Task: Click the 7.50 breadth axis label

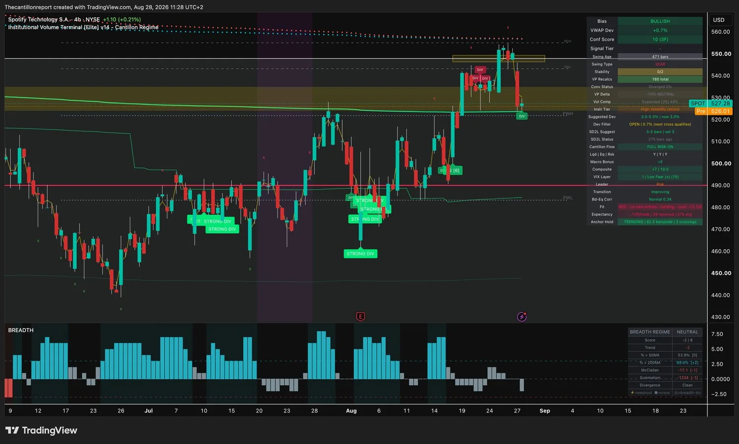Action: [717, 334]
